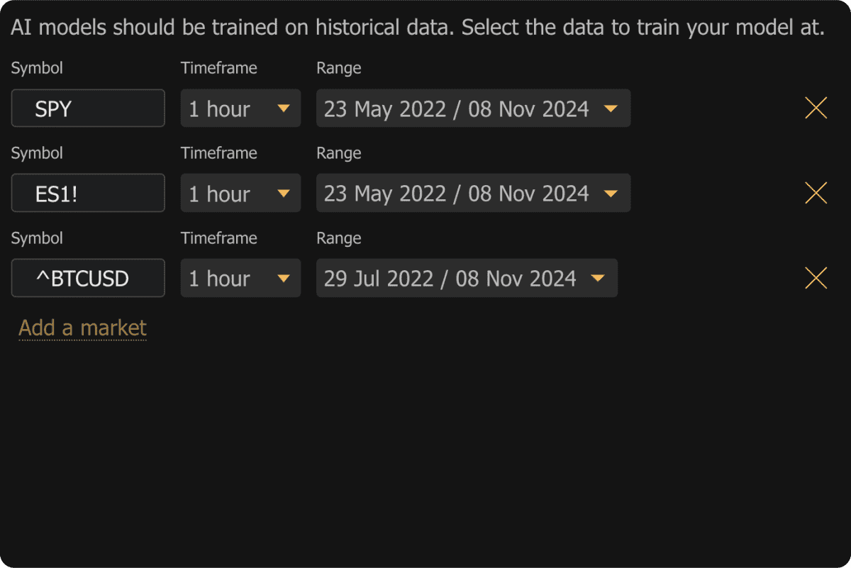
Task: Click the arrow icon beside the 29 Jul 2022 range
Action: coord(597,278)
